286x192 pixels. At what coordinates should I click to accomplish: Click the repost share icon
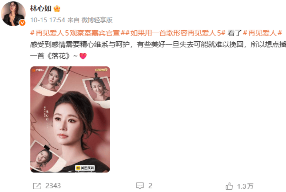(x=37, y=186)
